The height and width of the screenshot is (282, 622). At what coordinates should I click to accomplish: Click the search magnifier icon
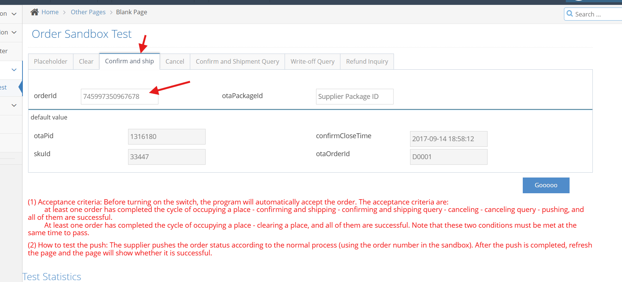click(570, 14)
